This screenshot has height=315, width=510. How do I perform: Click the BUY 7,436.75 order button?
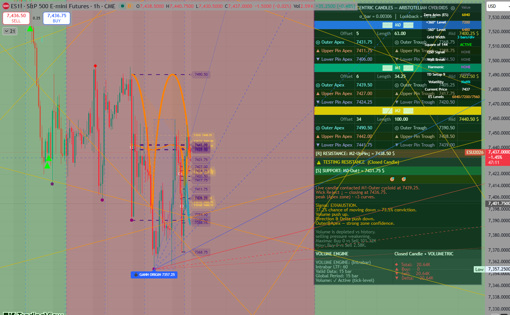(56, 18)
